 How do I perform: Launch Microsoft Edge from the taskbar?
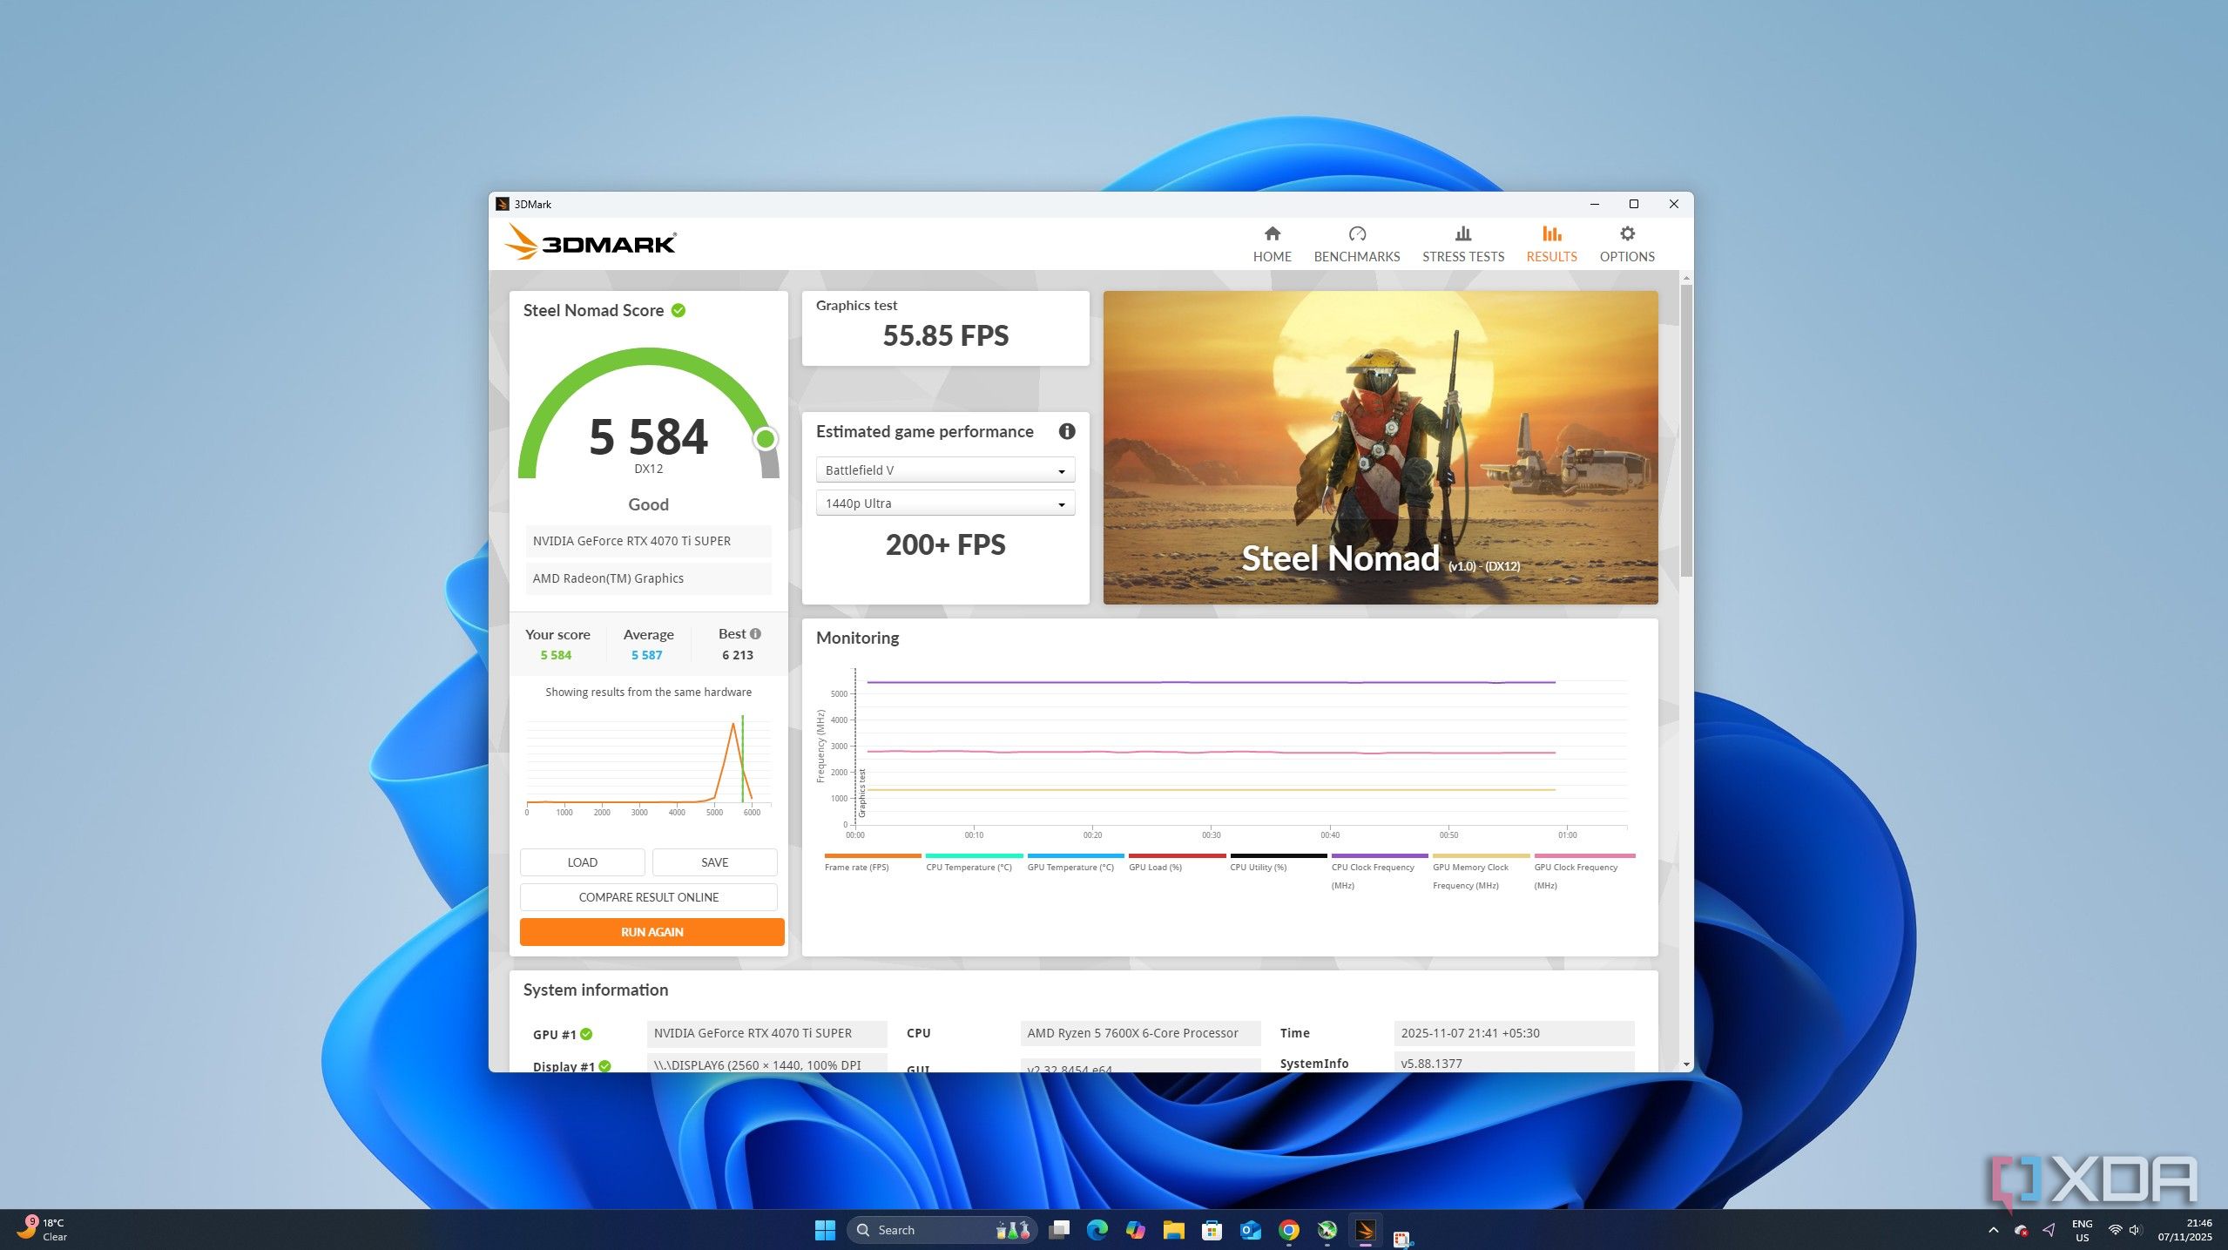(x=1097, y=1229)
